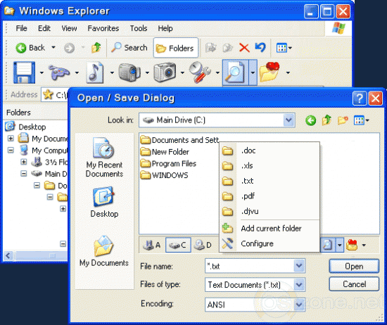Open My Recent Documents in places bar
Viewport: 387px width, 325px height.
(104, 158)
